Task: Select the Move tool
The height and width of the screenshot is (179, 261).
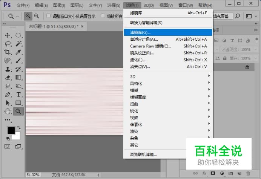Action: point(7,35)
